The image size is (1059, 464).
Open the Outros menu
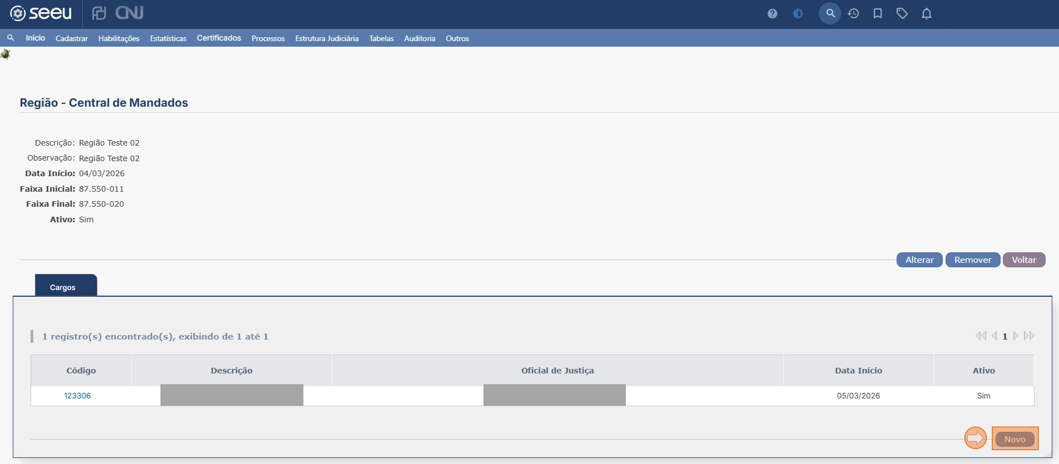tap(457, 39)
